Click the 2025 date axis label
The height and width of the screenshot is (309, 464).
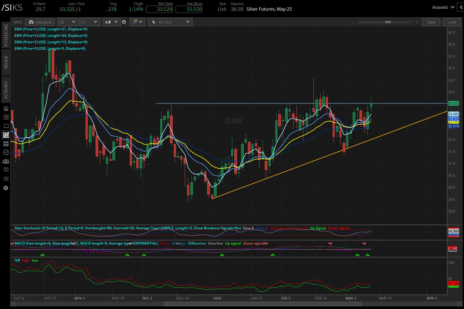[217, 298]
